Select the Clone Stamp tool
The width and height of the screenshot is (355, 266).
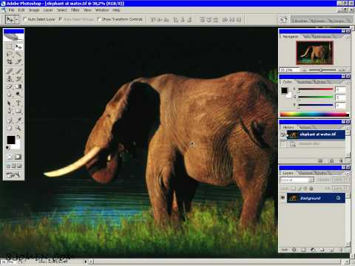tap(10, 79)
